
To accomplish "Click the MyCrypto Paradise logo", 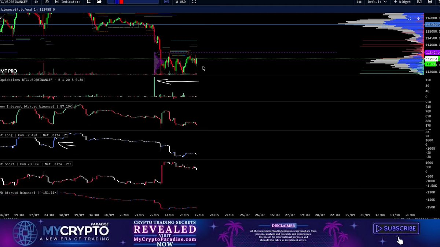I will click(62, 233).
